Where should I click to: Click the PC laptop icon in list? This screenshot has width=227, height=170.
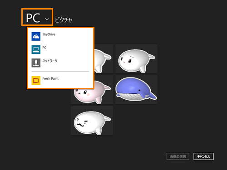(36, 49)
